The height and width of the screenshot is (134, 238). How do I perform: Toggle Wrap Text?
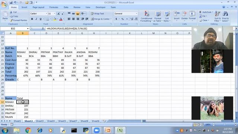[97, 14]
